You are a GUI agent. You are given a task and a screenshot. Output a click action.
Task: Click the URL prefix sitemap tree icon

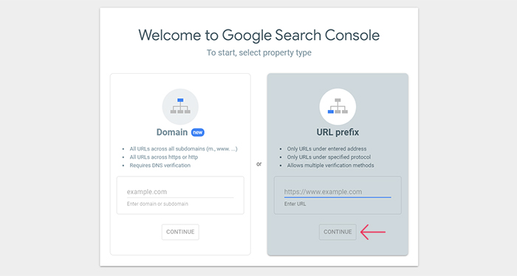[x=338, y=106]
